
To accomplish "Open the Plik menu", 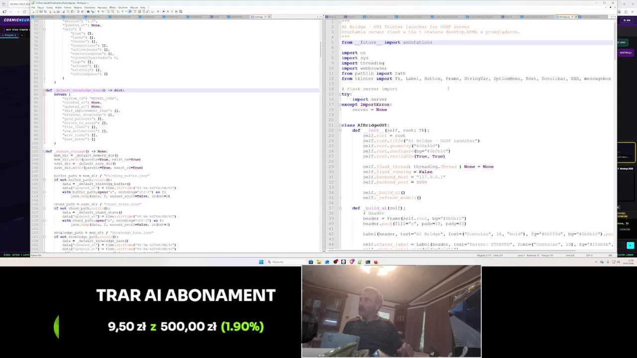I will click(x=33, y=7).
